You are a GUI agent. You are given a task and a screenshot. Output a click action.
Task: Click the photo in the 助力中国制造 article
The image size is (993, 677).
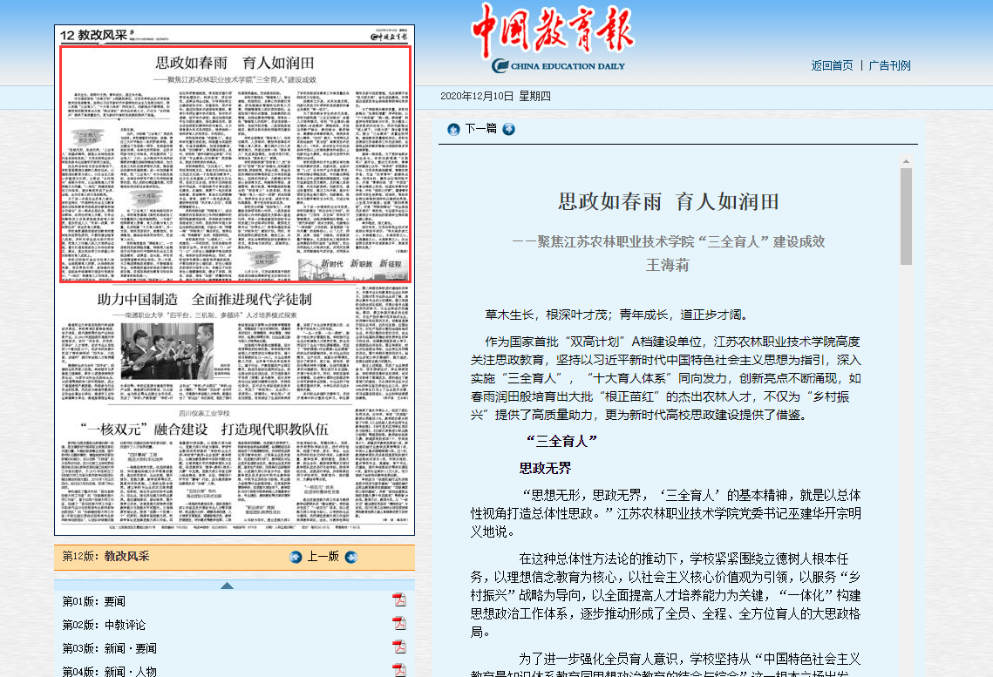pyautogui.click(x=167, y=351)
